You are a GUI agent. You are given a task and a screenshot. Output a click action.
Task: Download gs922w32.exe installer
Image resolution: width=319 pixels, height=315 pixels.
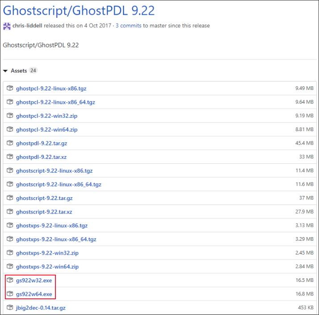pyautogui.click(x=34, y=280)
